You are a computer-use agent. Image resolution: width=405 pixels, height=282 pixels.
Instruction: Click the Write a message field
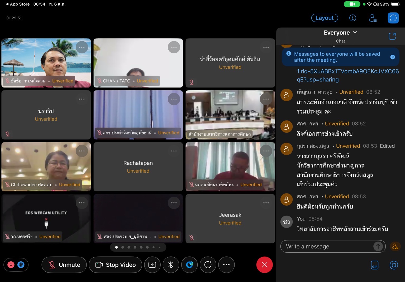tap(327, 246)
